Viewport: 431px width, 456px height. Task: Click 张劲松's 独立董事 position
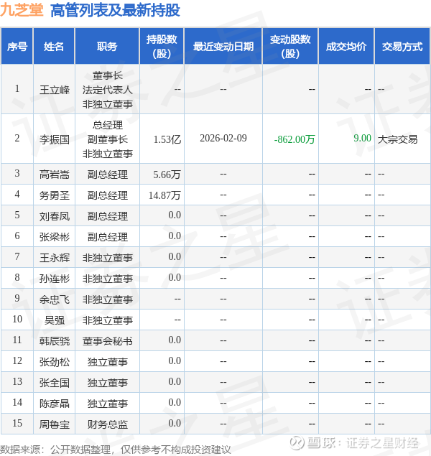[107, 362]
